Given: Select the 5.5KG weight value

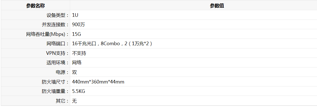Looking at the screenshot, I should tap(79, 91).
